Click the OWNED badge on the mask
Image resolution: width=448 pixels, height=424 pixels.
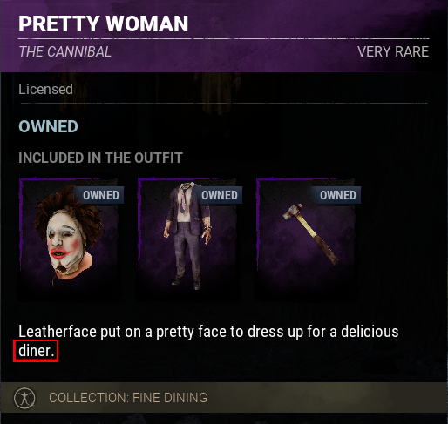(100, 195)
